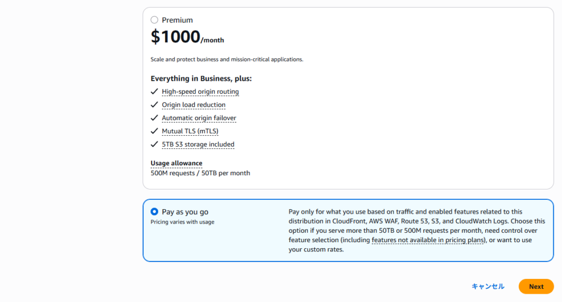This screenshot has height=302, width=562.
Task: Open features not available in pricing plans link
Action: pos(429,241)
